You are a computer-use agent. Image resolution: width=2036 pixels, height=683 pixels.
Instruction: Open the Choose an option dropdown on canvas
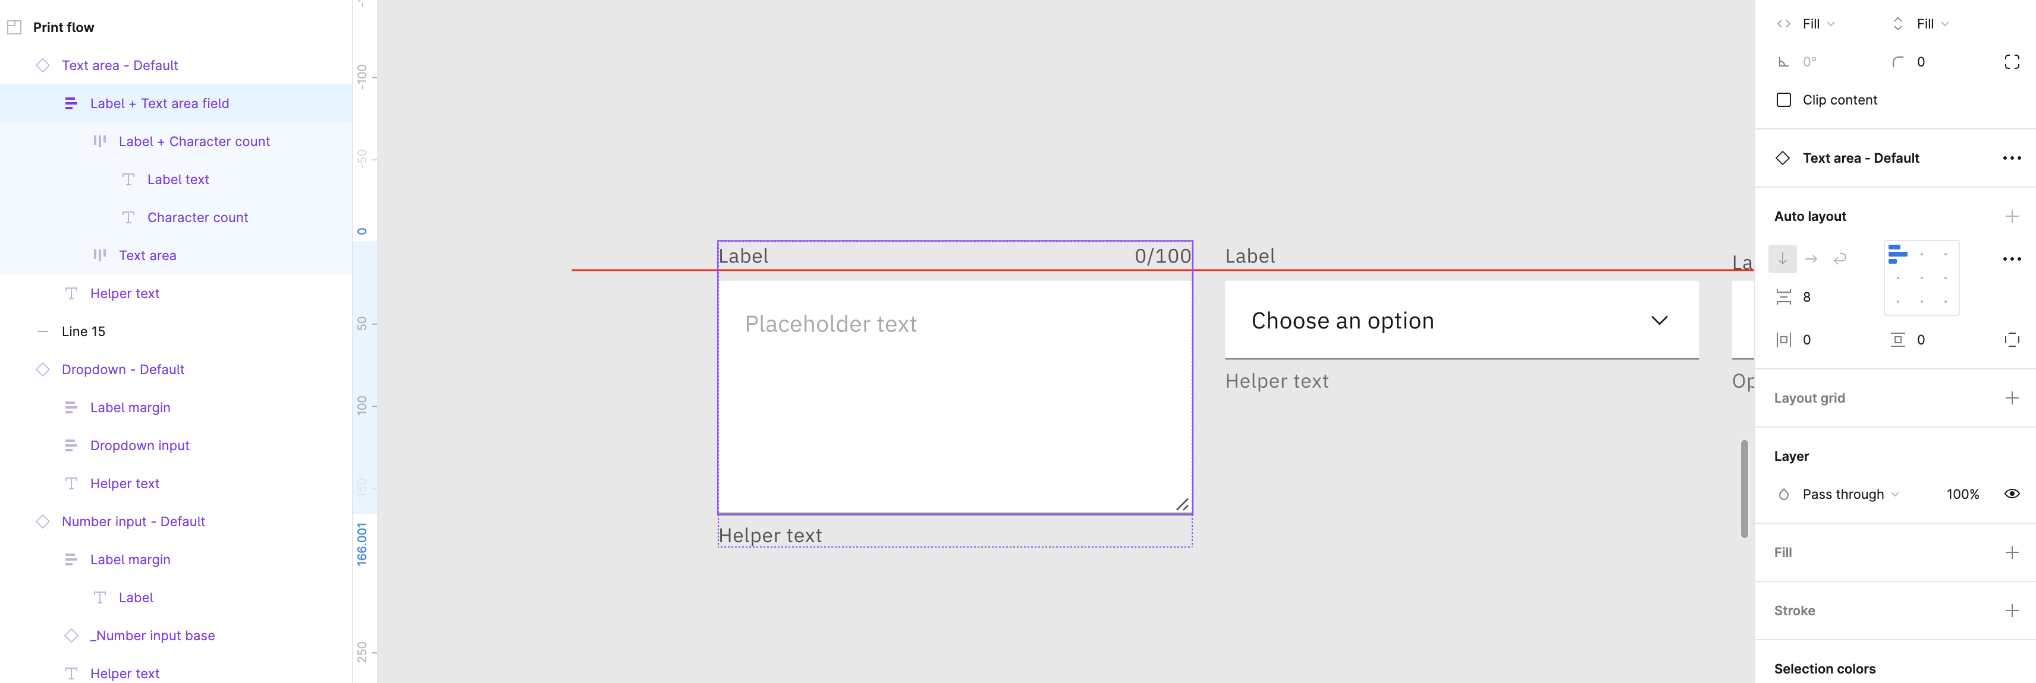coord(1660,320)
